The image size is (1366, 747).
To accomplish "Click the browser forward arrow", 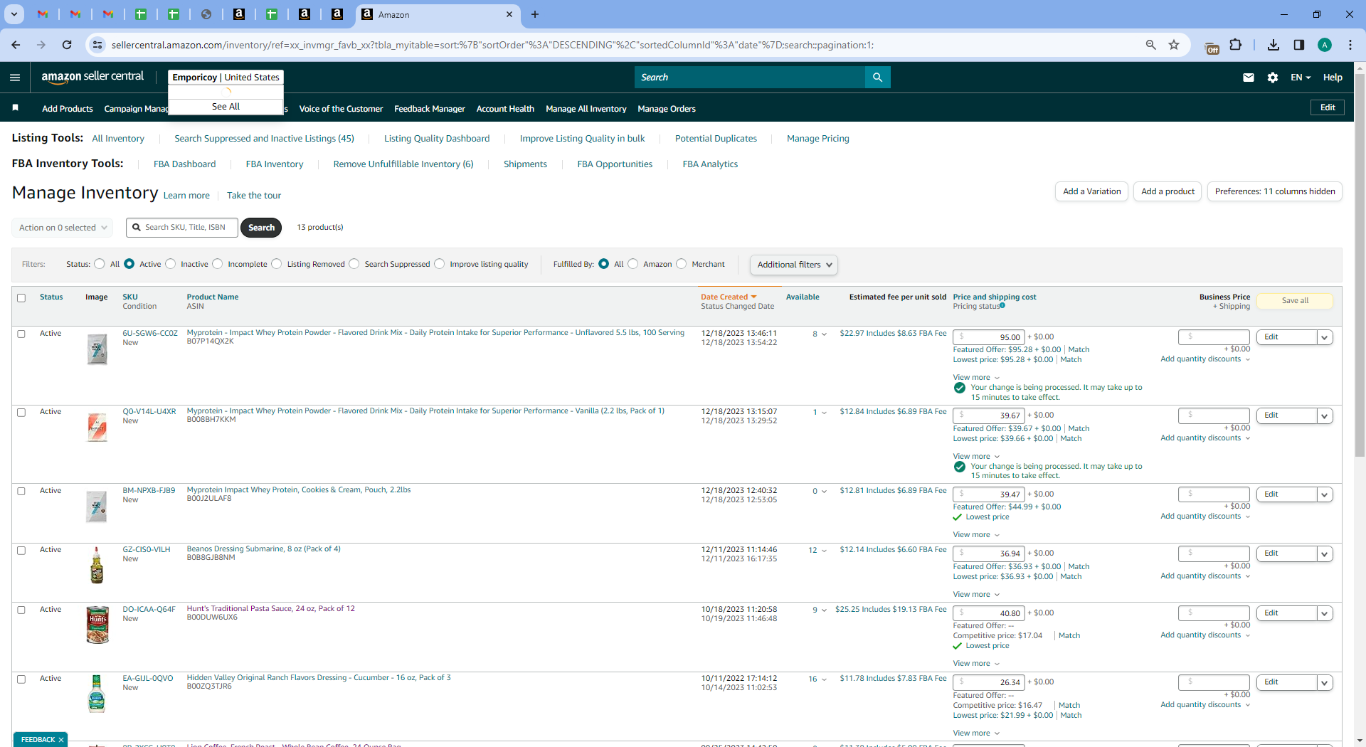I will 41,45.
